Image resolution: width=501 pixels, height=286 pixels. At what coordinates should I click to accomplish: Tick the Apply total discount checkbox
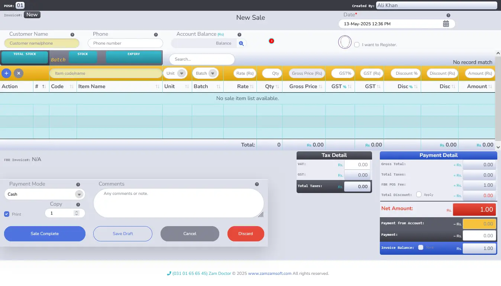(x=419, y=195)
